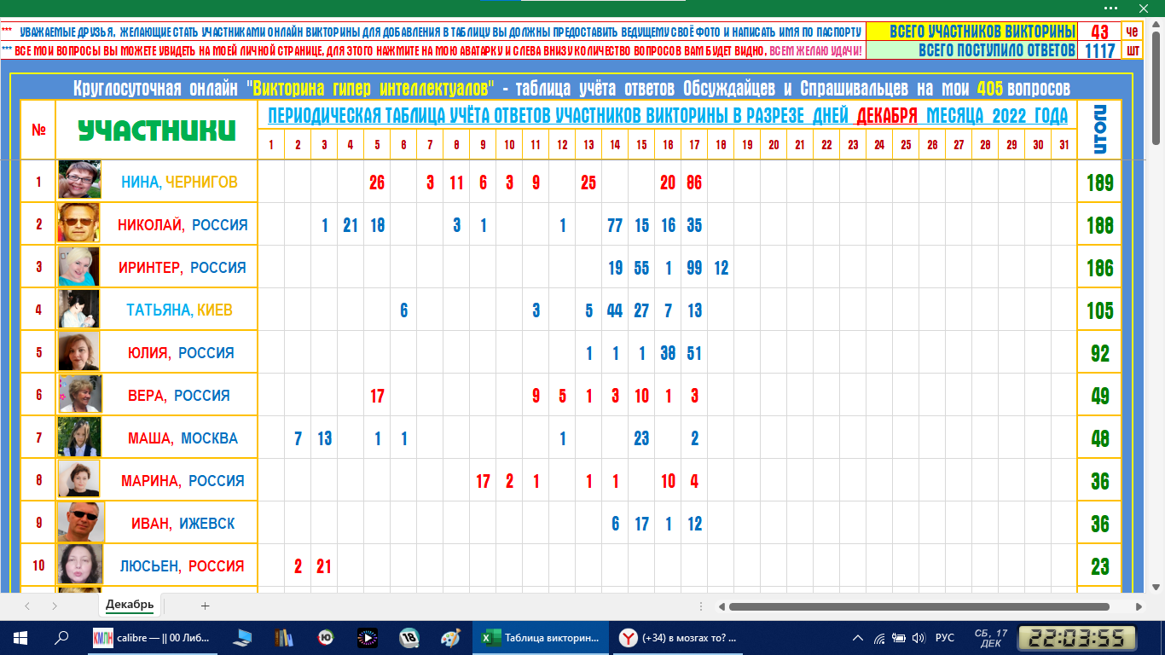This screenshot has width=1165, height=655.
Task: Select Люсьен's total score 23
Action: point(1099,565)
